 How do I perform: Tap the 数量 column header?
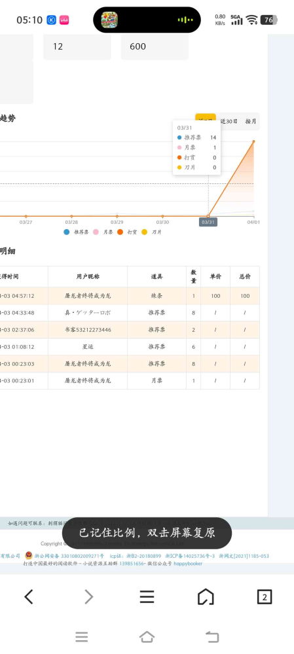pyautogui.click(x=194, y=276)
